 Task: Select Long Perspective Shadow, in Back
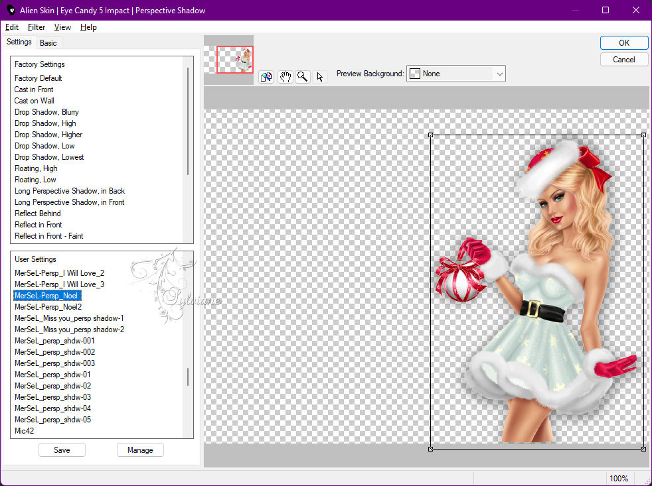tap(70, 191)
